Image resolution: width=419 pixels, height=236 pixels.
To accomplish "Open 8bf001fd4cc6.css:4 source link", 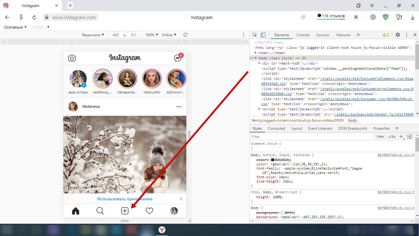I will coord(396,155).
